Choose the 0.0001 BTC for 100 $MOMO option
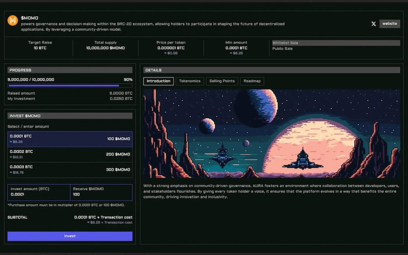Image resolution: width=408 pixels, height=255 pixels. pyautogui.click(x=70, y=139)
